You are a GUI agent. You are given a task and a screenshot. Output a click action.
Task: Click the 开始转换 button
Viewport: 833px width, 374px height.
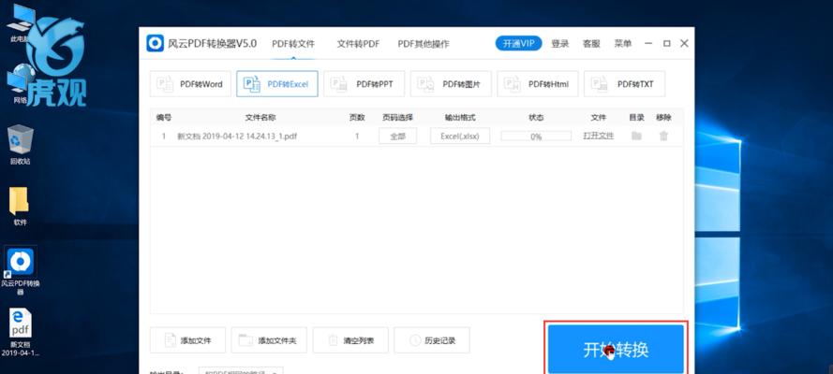click(616, 349)
